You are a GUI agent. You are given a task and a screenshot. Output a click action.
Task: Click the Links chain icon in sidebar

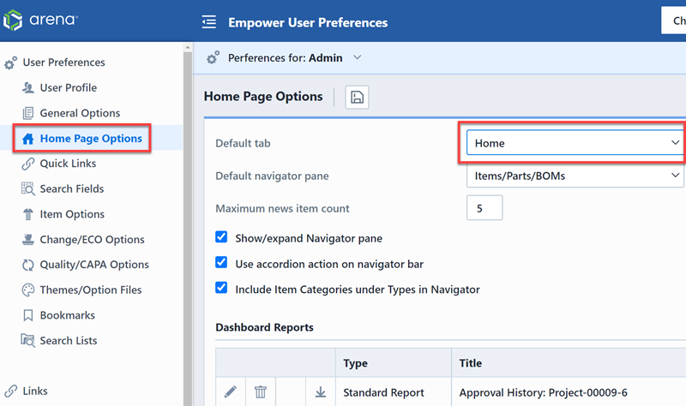pos(10,391)
